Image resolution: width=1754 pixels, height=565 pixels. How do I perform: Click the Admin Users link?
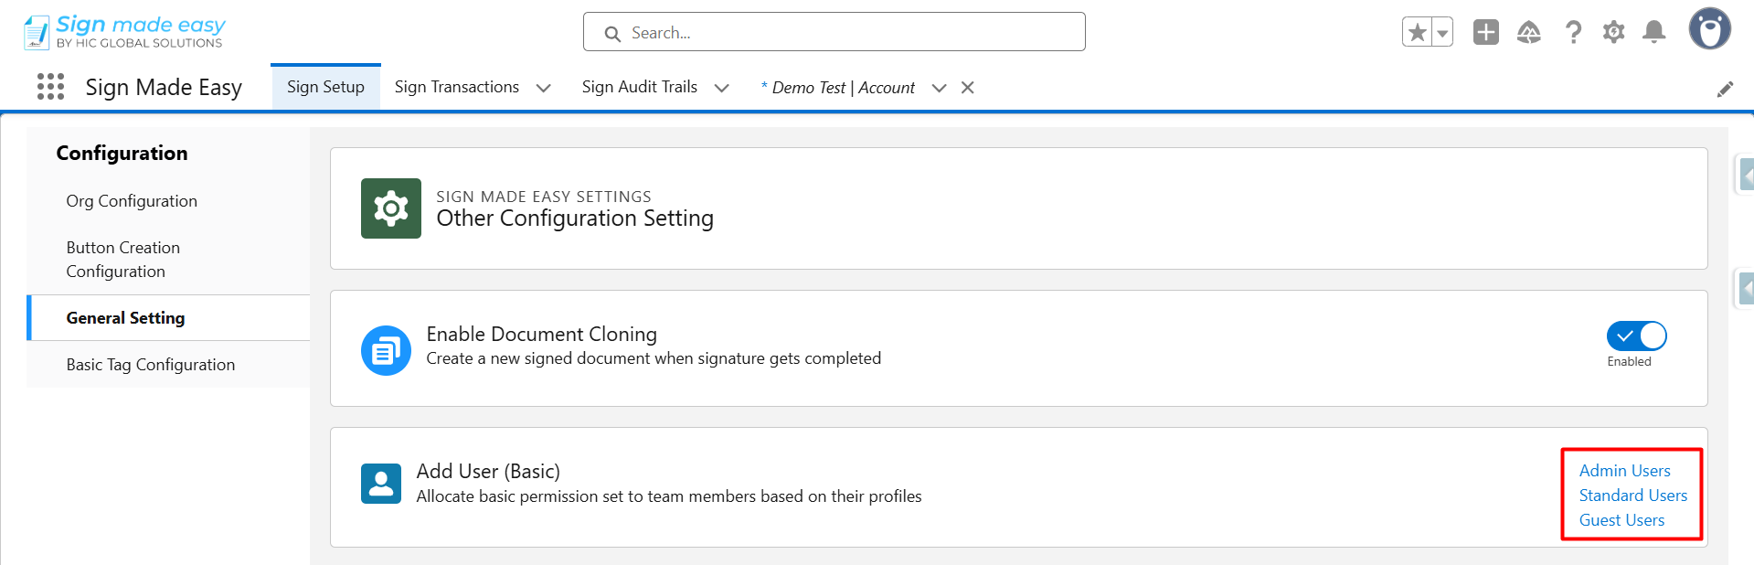1624,471
